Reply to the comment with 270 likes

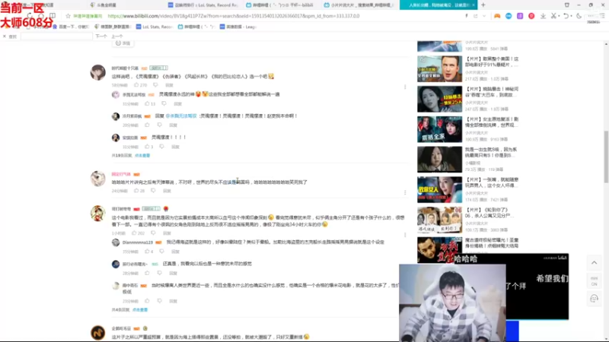169,85
